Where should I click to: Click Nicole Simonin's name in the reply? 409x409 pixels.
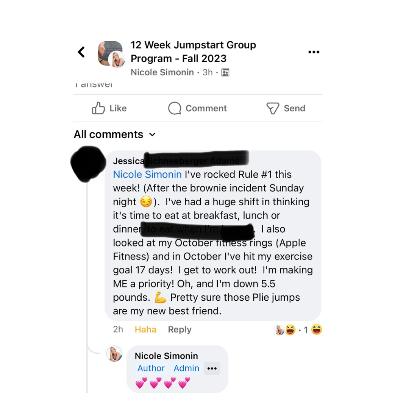pyautogui.click(x=166, y=356)
